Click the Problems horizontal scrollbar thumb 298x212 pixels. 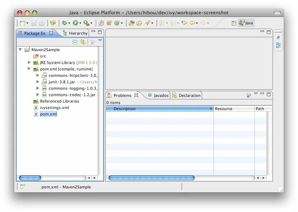151,178
